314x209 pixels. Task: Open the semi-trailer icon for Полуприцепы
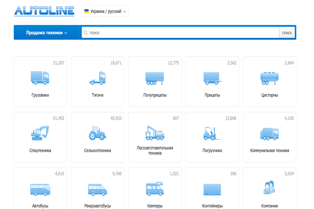[x=155, y=78]
